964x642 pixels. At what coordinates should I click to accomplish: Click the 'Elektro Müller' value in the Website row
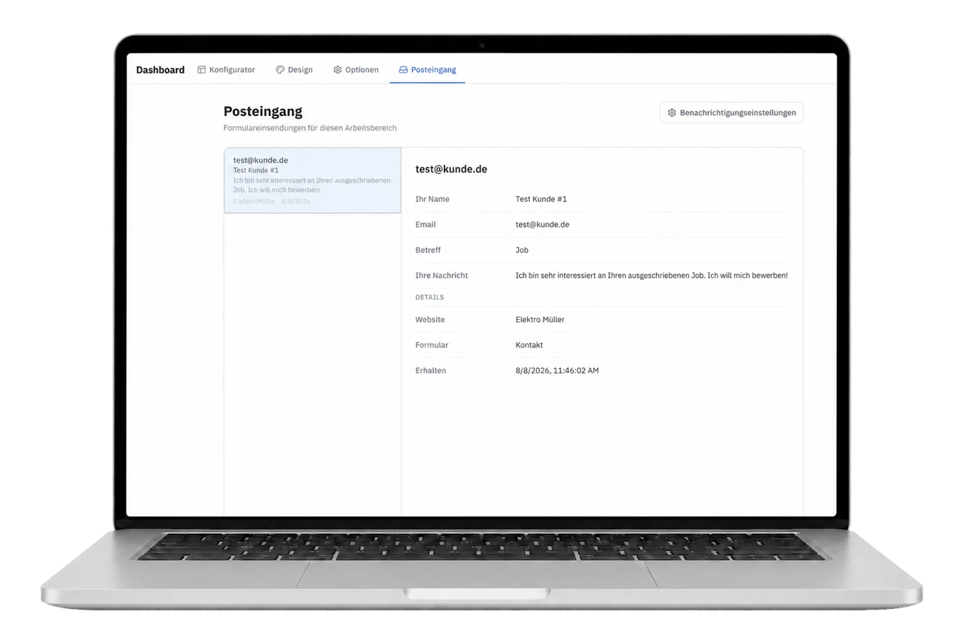540,320
